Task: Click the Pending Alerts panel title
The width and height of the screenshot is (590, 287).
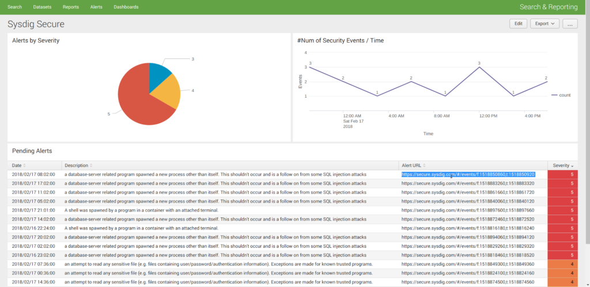Action: [32, 151]
